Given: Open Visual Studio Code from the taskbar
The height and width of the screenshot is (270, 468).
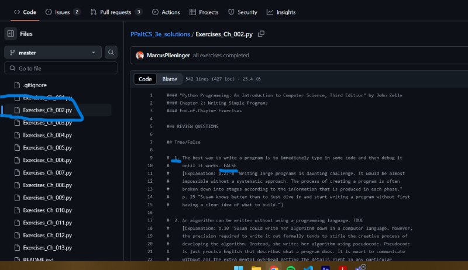Looking at the screenshot, I should click(308, 268).
